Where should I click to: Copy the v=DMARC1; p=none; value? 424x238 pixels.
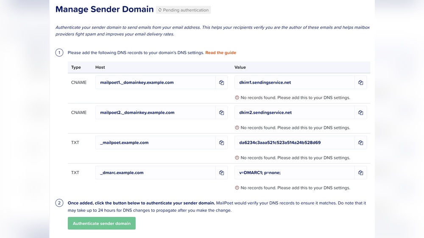[360, 173]
